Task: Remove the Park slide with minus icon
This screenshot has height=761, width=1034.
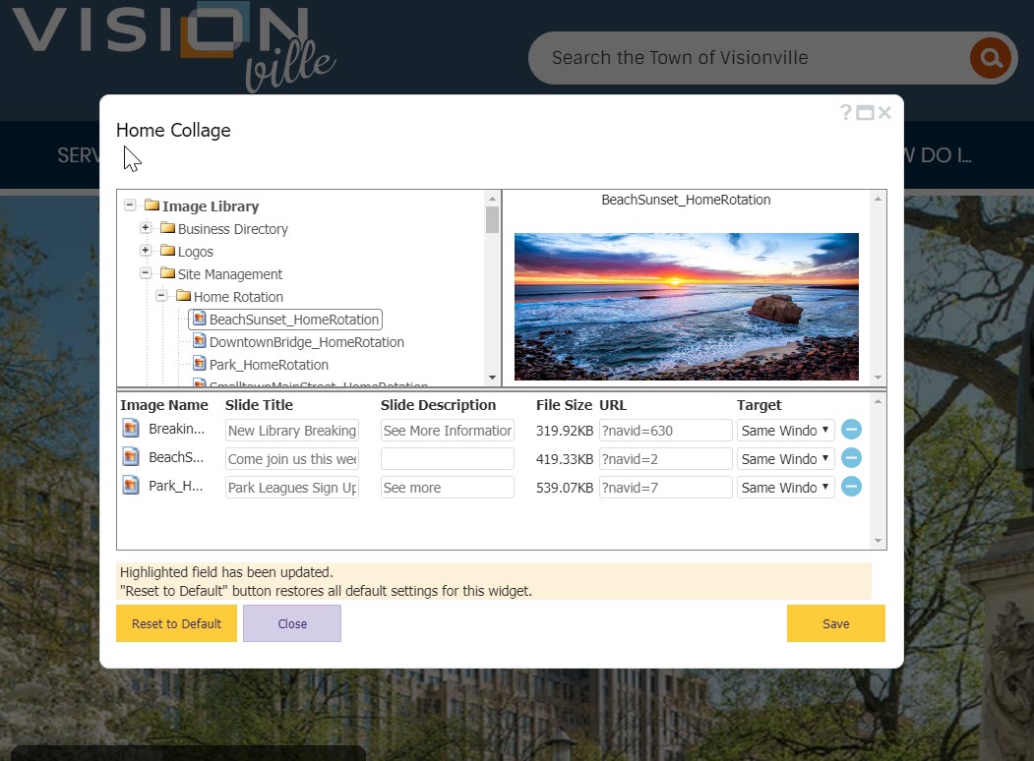Action: (852, 487)
